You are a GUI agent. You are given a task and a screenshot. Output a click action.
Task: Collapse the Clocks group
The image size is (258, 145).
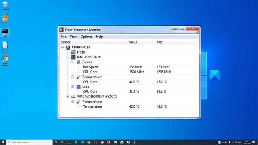click(73, 62)
